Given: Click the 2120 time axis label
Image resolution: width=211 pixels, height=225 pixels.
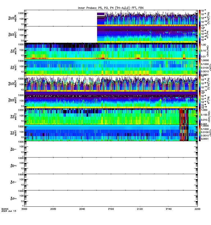Looking at the screenshot, I should [x=140, y=209].
